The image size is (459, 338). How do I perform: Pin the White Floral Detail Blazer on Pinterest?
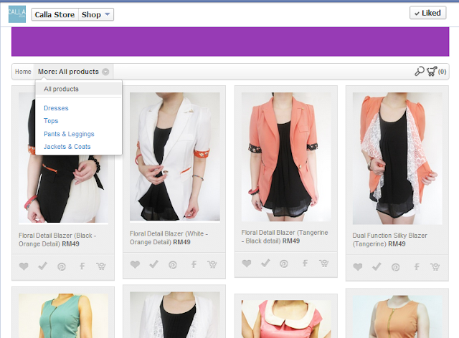(x=173, y=265)
